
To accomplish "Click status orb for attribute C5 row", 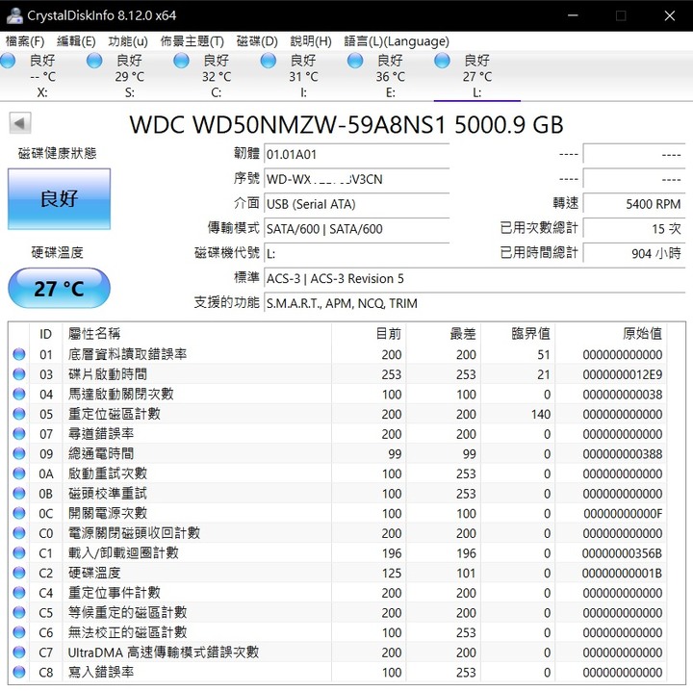I will [19, 613].
